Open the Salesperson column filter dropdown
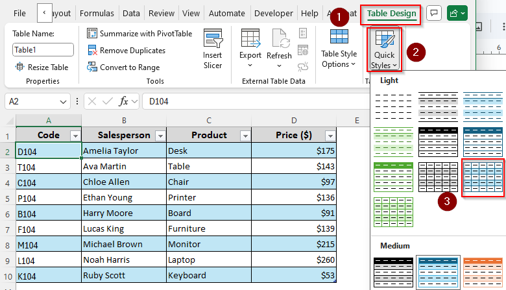 tap(158, 136)
